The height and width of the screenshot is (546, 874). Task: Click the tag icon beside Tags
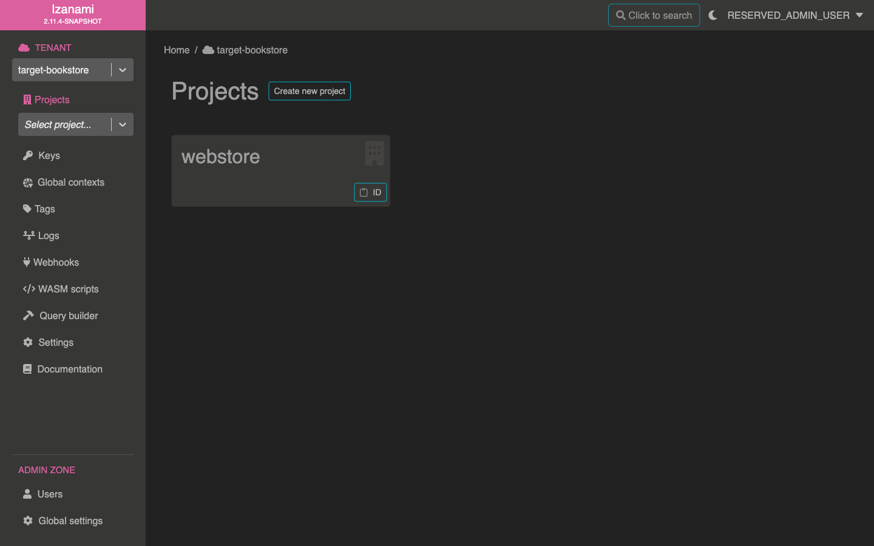coord(27,209)
